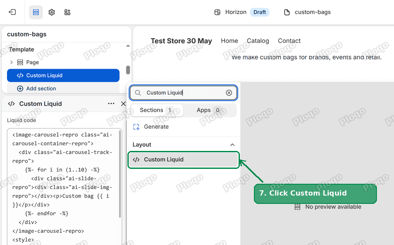Screen dimensions: 394x245
Task: Click inside the Liquid code editor
Action: click(64, 187)
